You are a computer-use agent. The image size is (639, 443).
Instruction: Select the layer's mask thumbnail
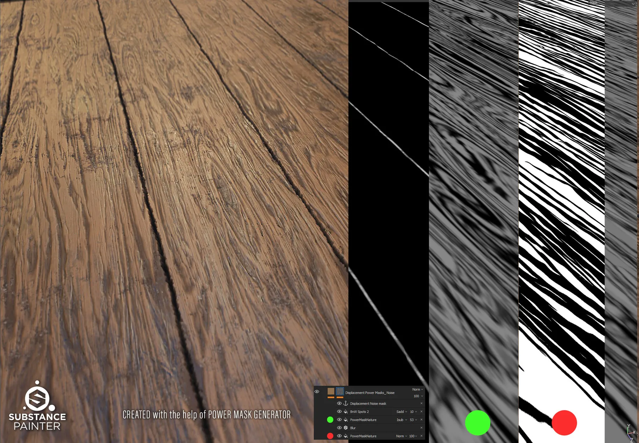(x=340, y=391)
